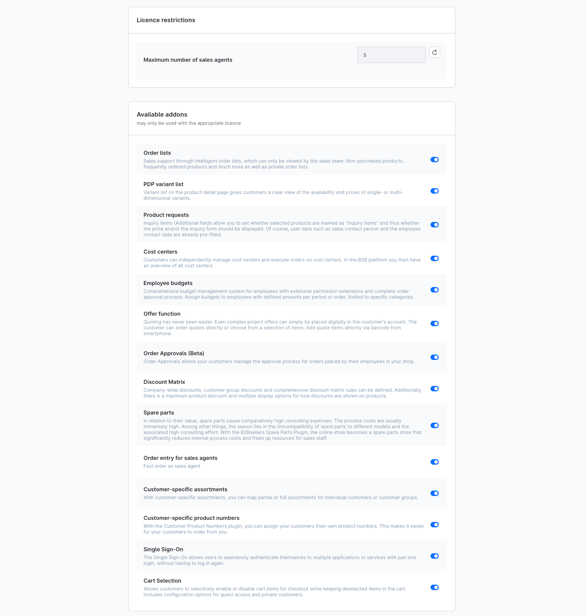Toggle the Cost centers switch
The height and width of the screenshot is (616, 587).
pyautogui.click(x=434, y=258)
